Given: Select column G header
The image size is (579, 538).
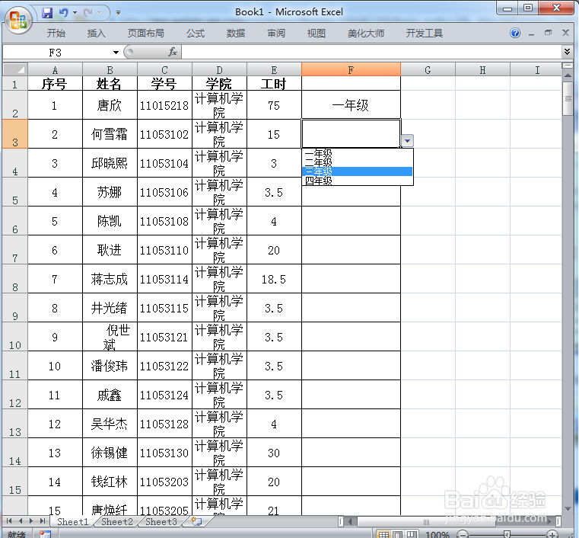Looking at the screenshot, I should point(428,69).
